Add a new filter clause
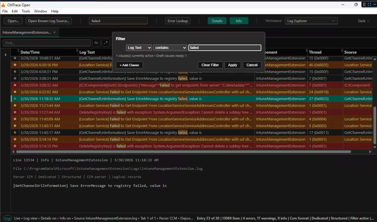The height and width of the screenshot is (222, 377). click(x=129, y=65)
